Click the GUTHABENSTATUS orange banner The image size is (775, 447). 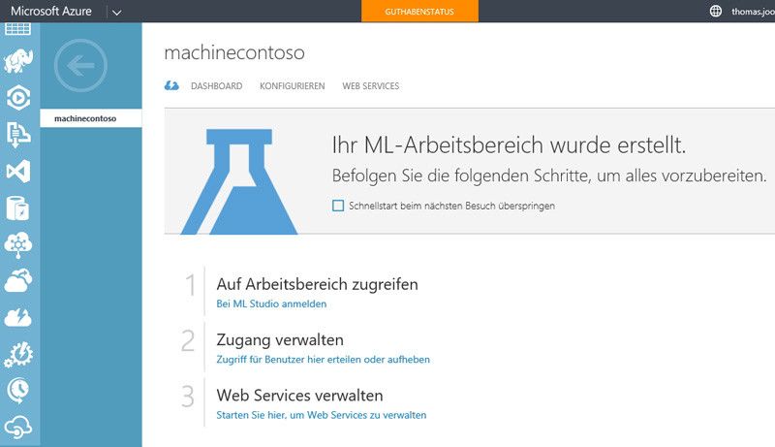point(419,11)
